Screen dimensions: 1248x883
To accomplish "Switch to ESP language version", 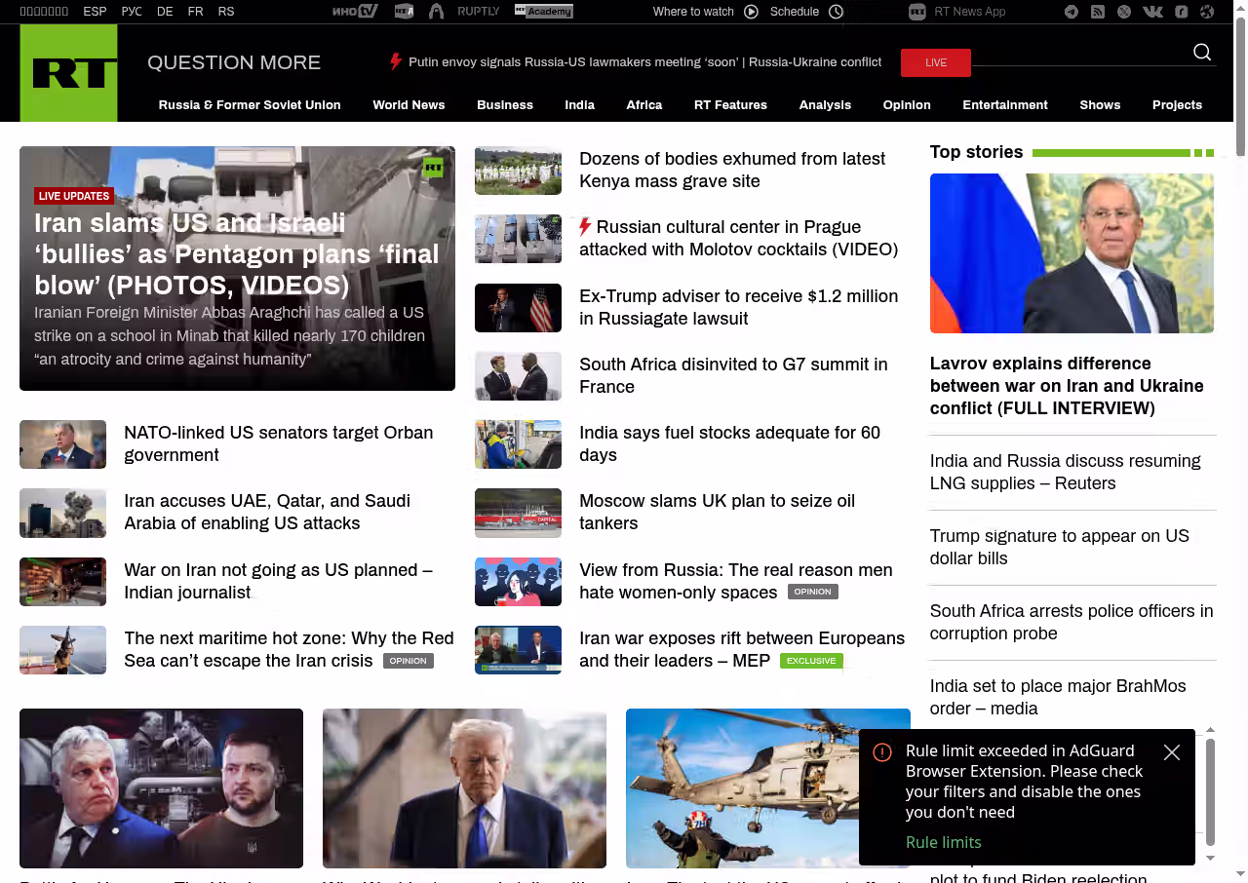I will click(x=95, y=12).
